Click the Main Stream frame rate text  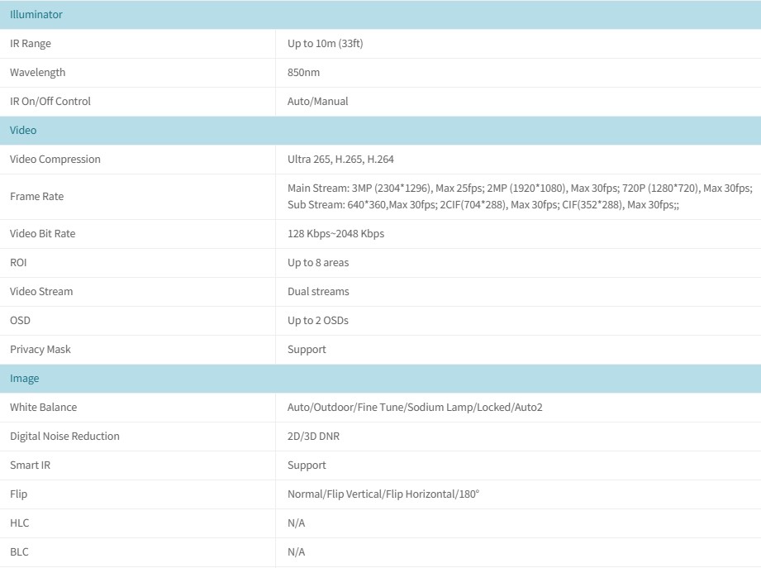[x=519, y=189]
